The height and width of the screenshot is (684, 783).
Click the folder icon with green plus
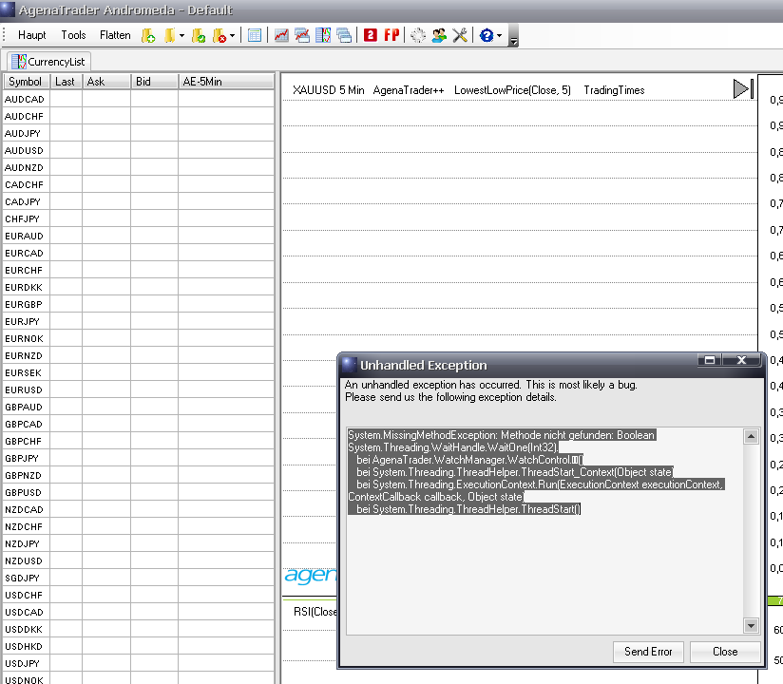(148, 35)
